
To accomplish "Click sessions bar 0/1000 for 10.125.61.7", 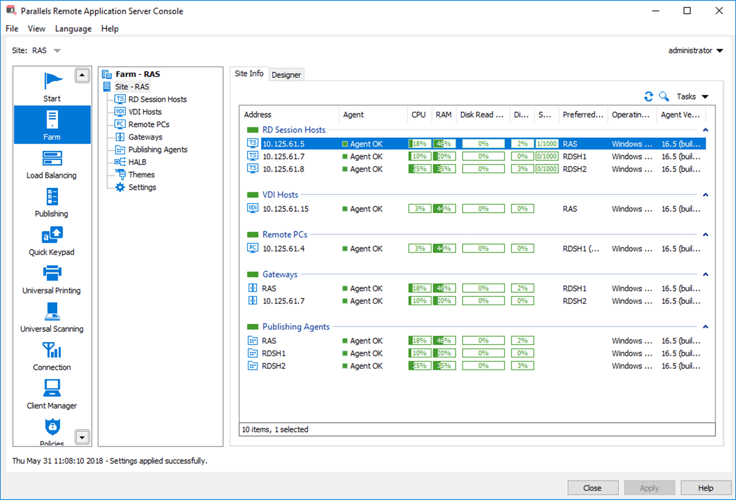I will pyautogui.click(x=547, y=156).
